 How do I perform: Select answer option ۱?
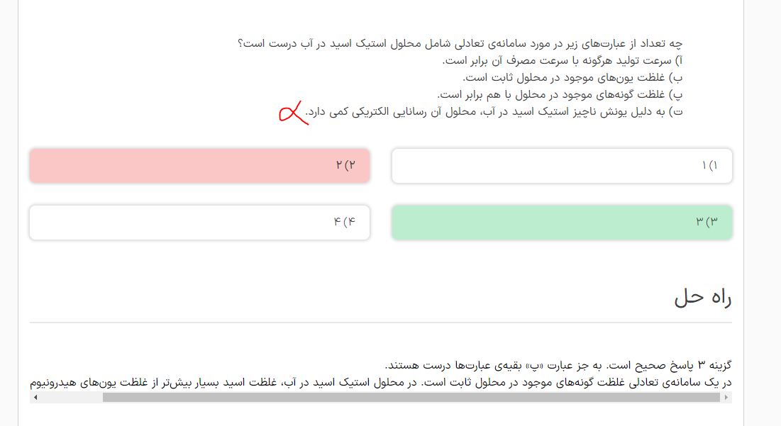pos(561,166)
